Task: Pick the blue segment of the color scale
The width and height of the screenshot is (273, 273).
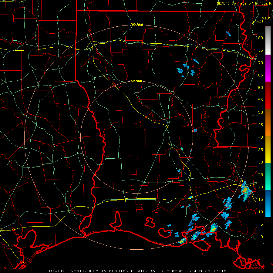Action: coord(268,203)
